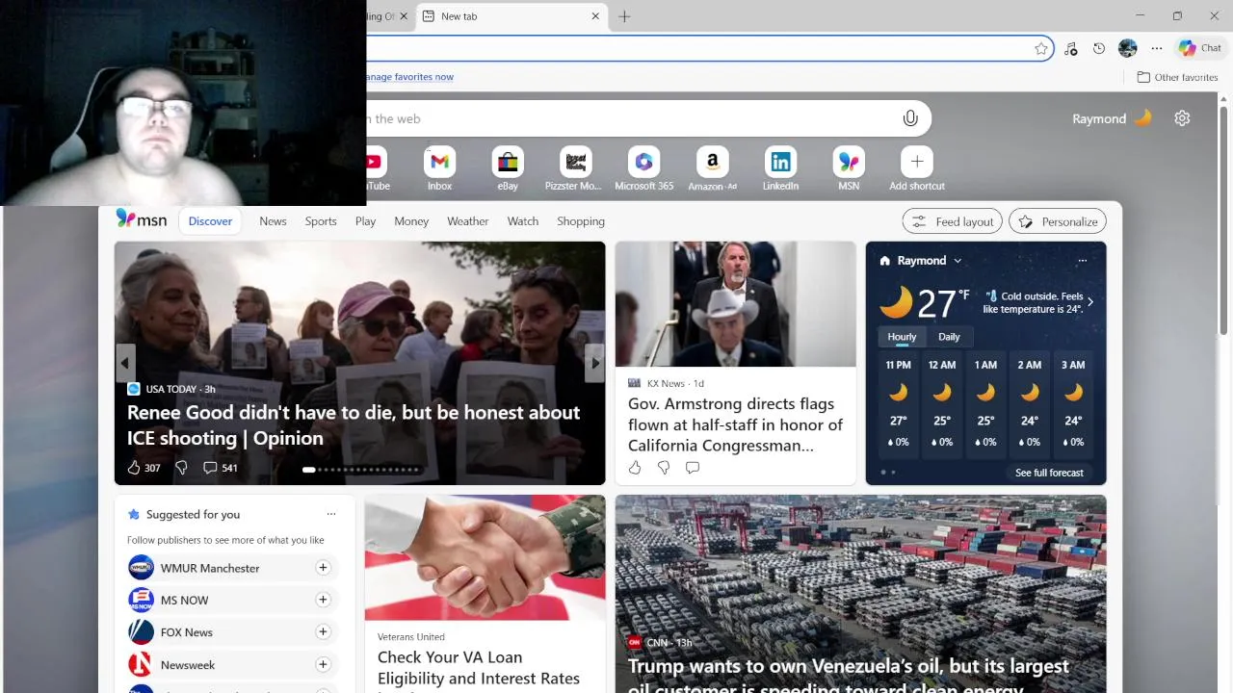This screenshot has height=693, width=1233.
Task: Select the Sports tab
Action: pyautogui.click(x=321, y=221)
